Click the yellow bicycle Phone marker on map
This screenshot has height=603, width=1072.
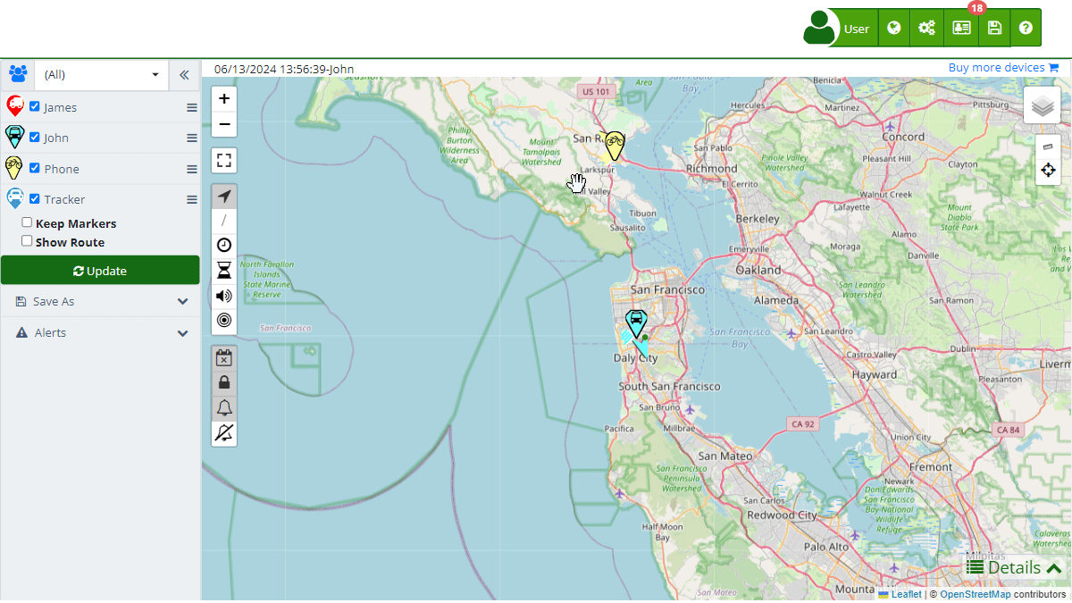coord(614,145)
